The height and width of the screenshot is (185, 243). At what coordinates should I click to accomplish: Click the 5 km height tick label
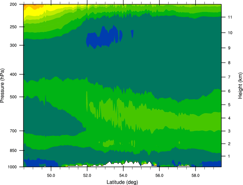[229, 105]
